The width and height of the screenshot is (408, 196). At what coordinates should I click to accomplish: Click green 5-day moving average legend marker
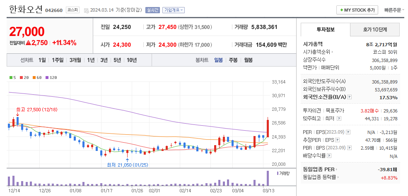tap(11, 77)
